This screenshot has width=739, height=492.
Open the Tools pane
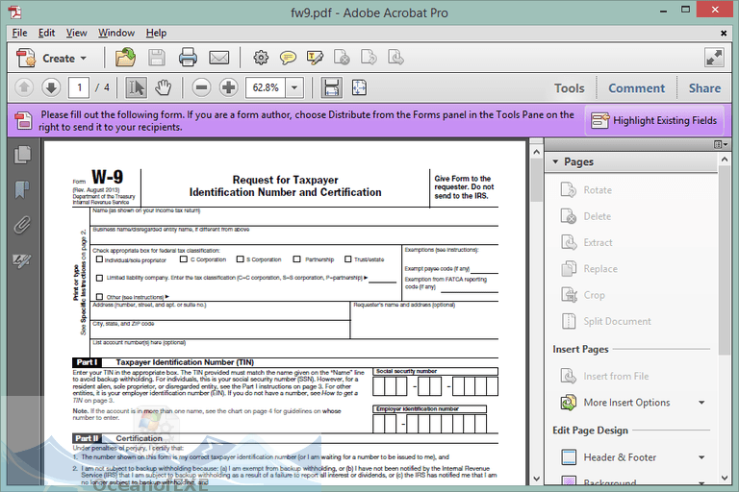pos(569,88)
